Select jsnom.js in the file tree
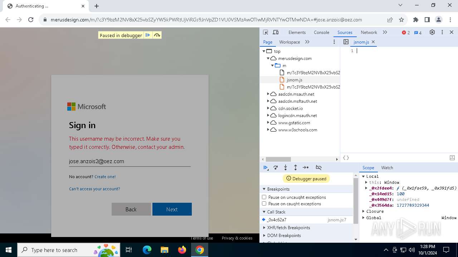Screen dimensions: 458x257 294,80
